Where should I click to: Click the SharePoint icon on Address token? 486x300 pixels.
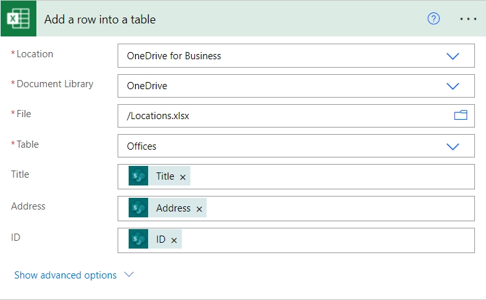[138, 208]
